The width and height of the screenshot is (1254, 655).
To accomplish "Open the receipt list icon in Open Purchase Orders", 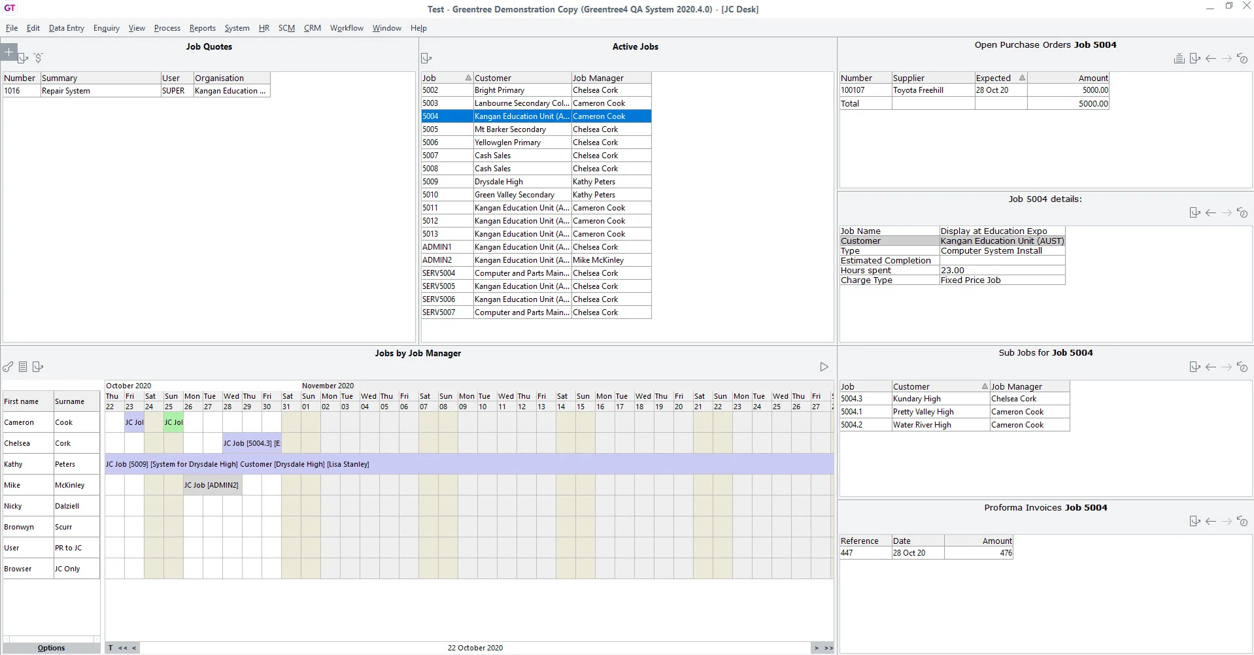I will 1179,58.
